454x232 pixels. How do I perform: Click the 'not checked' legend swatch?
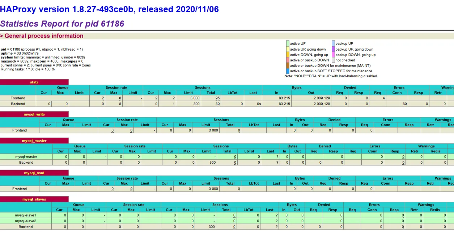tap(333, 60)
